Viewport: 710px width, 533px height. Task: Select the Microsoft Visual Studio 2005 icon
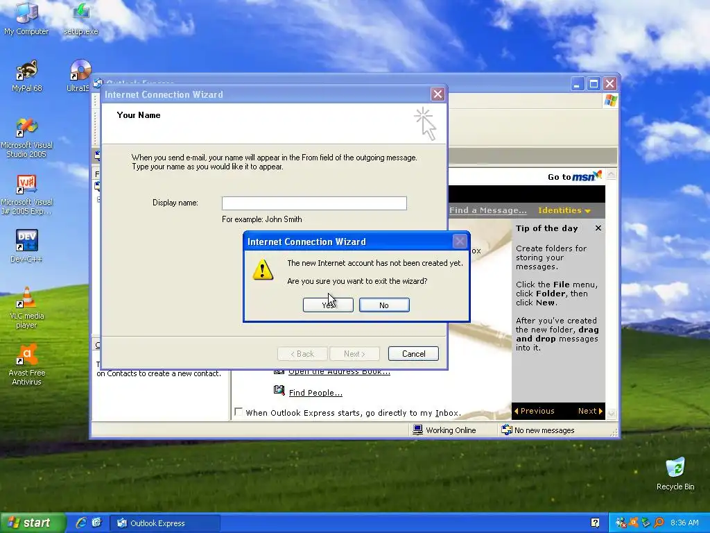(x=27, y=137)
